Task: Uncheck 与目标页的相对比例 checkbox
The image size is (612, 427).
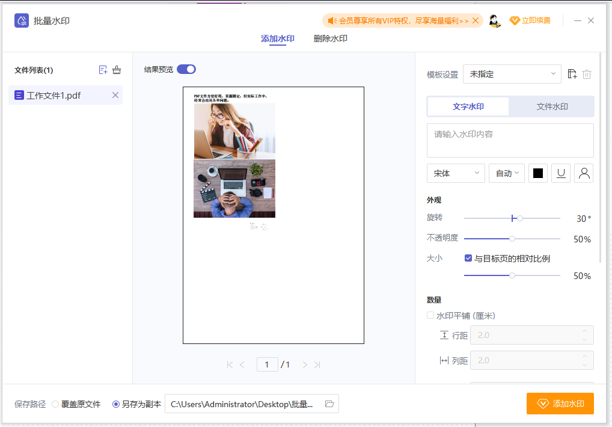Action: [468, 258]
